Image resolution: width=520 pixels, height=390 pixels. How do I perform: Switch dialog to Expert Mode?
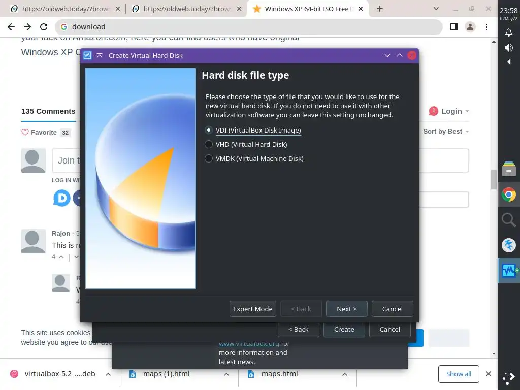click(253, 309)
